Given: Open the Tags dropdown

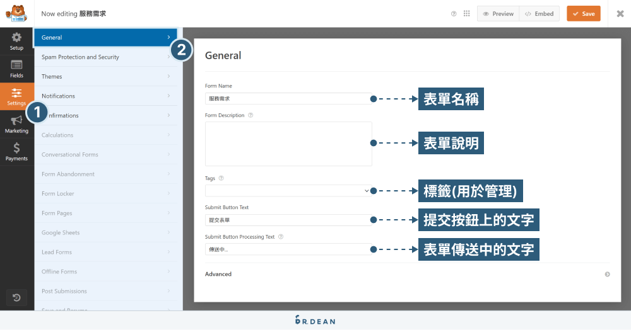Looking at the screenshot, I should tap(288, 191).
